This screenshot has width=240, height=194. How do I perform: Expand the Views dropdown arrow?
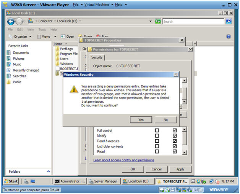(55, 37)
